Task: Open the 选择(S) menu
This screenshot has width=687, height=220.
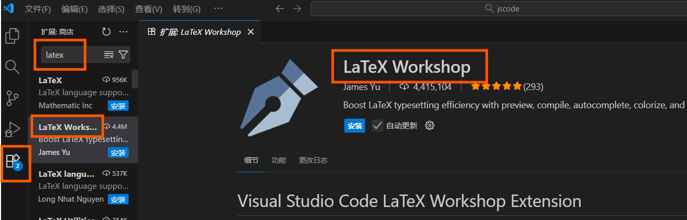Action: pos(111,9)
